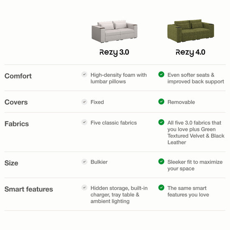Viewport: 230px width, 230px height.
Task: Select the beige Rezy 3.0 sofa image
Action: [115, 31]
